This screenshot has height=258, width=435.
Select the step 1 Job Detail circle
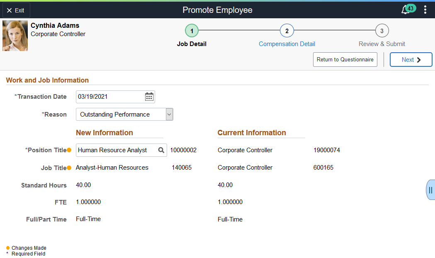pos(191,30)
